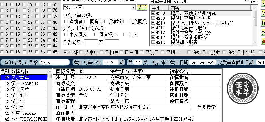Click the 初步审定截止日期 2016-04-22 field
The width and height of the screenshot is (265, 122).
pos(203,62)
